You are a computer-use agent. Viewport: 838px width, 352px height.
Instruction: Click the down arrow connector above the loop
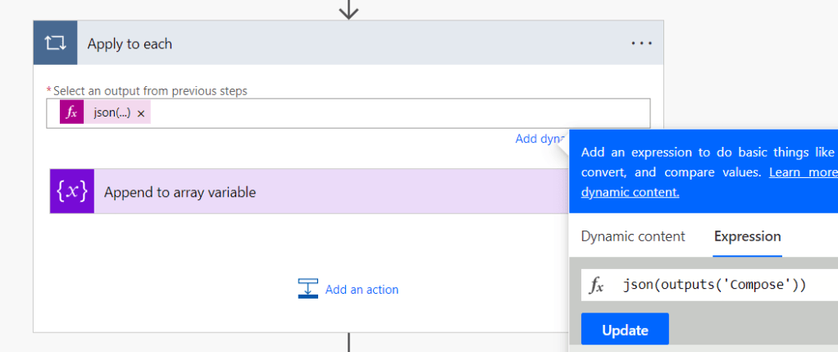[x=349, y=8]
